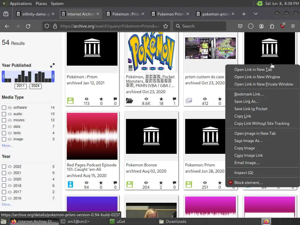Click folder collection icon on Pocket Monsters card

[x=129, y=101]
